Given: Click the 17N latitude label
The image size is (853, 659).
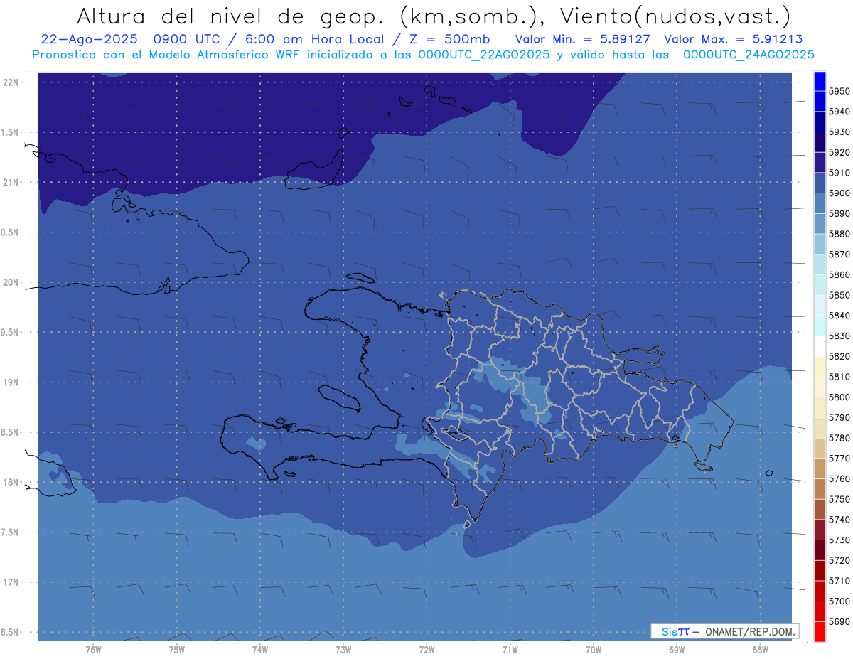Looking at the screenshot, I should (x=12, y=582).
